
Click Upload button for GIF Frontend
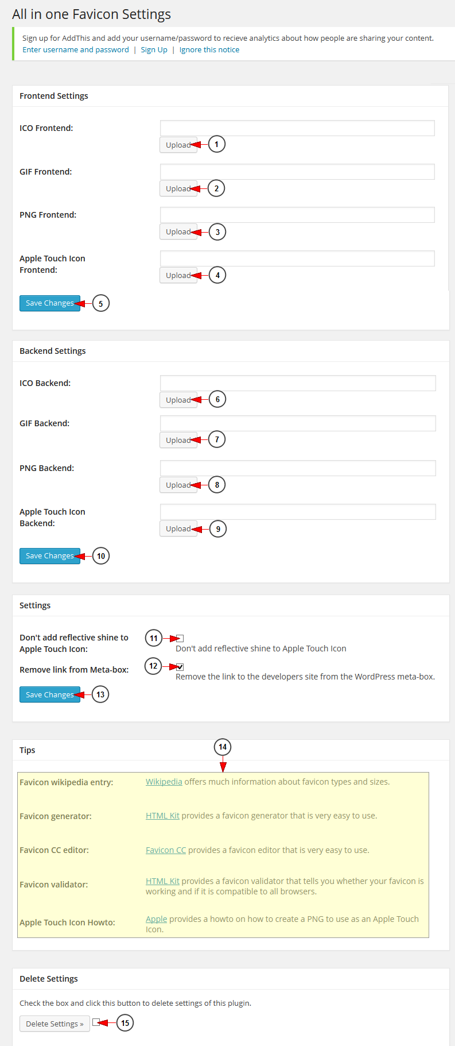tap(178, 188)
